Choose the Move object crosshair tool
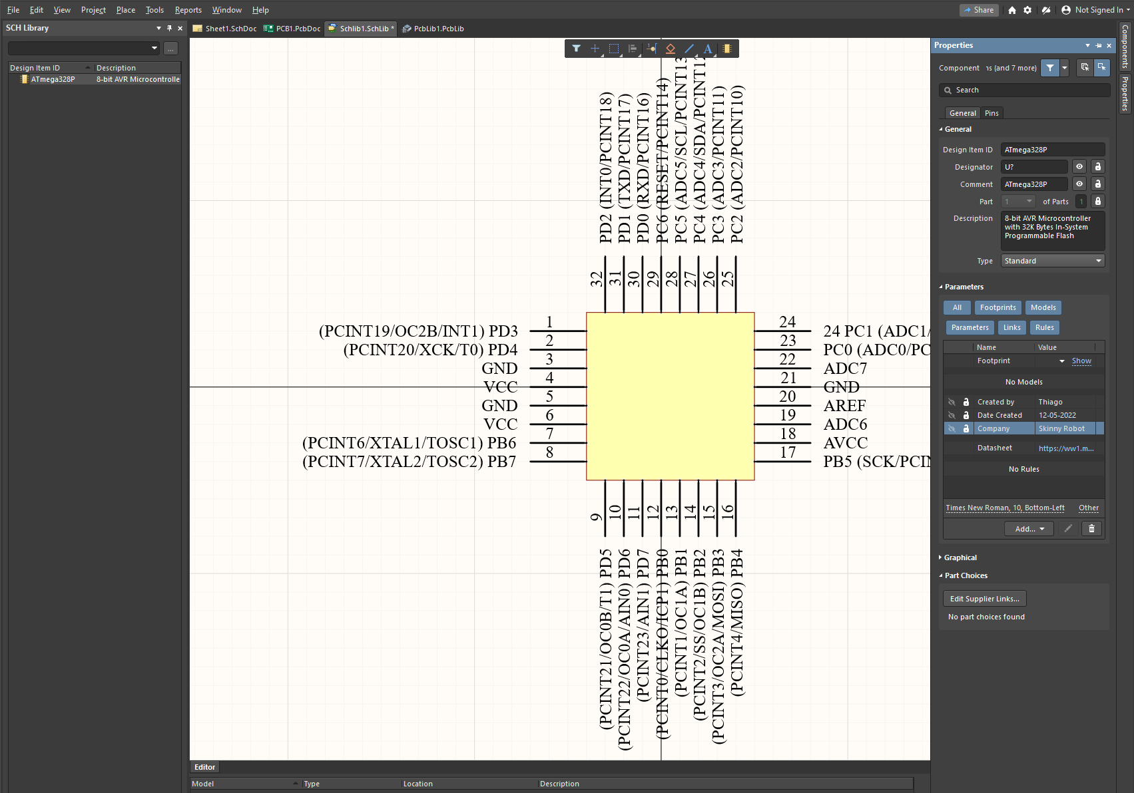This screenshot has height=793, width=1134. tap(595, 49)
